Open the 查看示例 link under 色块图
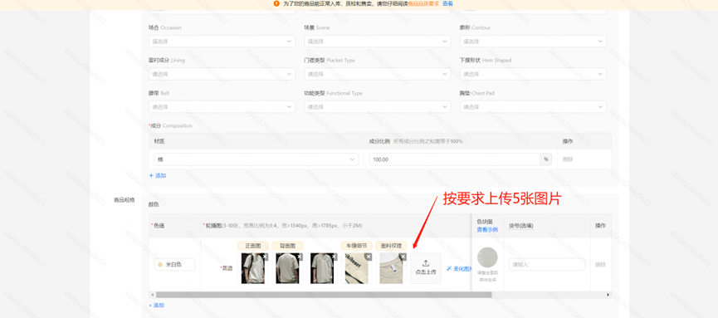Viewport: 718px width, 318px height. pyautogui.click(x=487, y=229)
